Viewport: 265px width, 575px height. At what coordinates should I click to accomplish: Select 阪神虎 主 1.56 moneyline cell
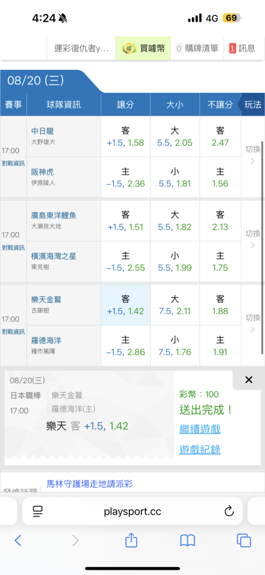click(x=220, y=177)
